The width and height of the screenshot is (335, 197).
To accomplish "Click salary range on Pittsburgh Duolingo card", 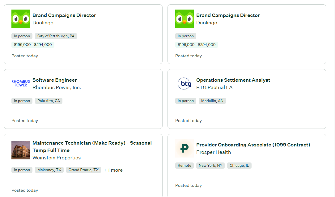I will pos(33,45).
